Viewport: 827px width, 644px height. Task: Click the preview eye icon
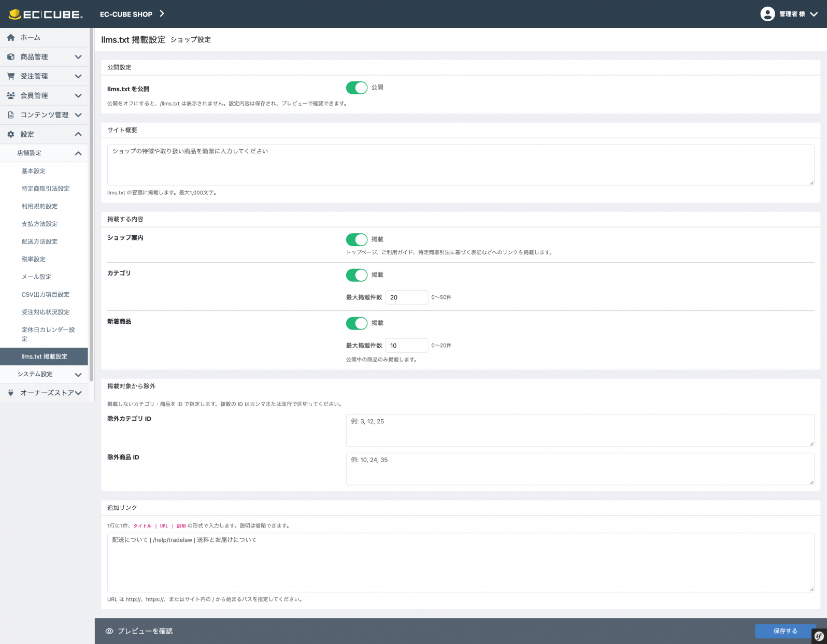tap(109, 631)
